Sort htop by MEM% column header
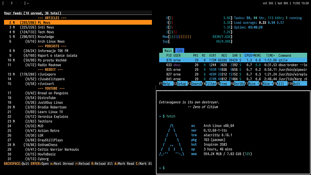The image size is (311, 175). click(x=257, y=55)
